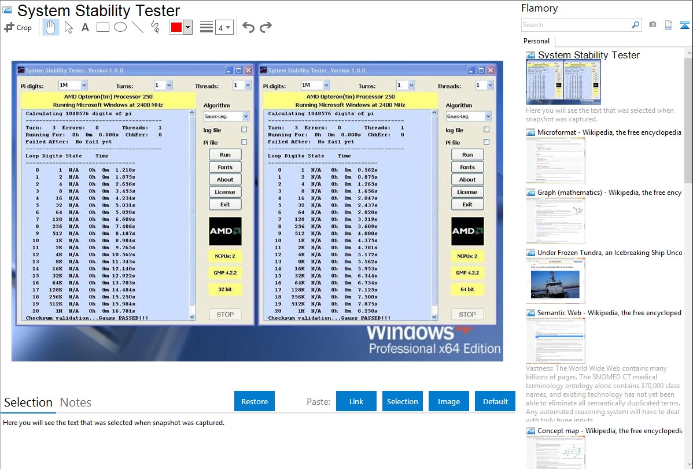The width and height of the screenshot is (693, 469).
Task: Click the License button in left tester window
Action: [x=226, y=192]
